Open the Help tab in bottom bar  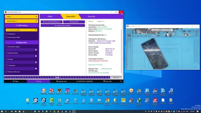pos(15,81)
